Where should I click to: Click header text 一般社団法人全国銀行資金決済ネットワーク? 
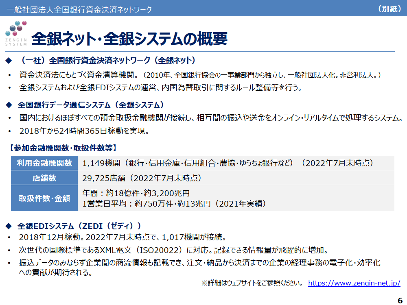79,10
